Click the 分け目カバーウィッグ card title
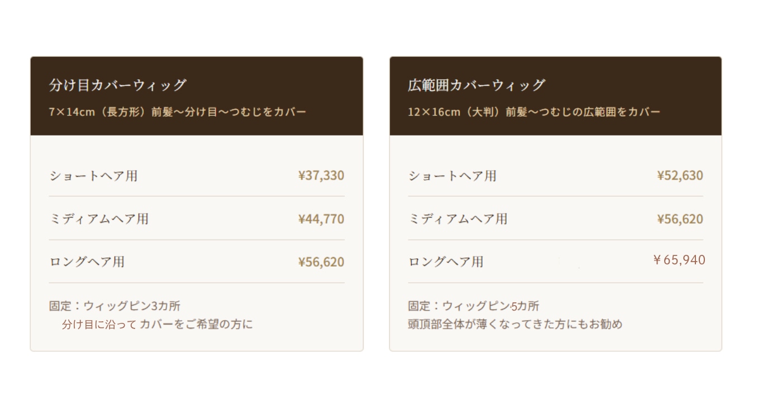This screenshot has width=763, height=411. coord(117,85)
